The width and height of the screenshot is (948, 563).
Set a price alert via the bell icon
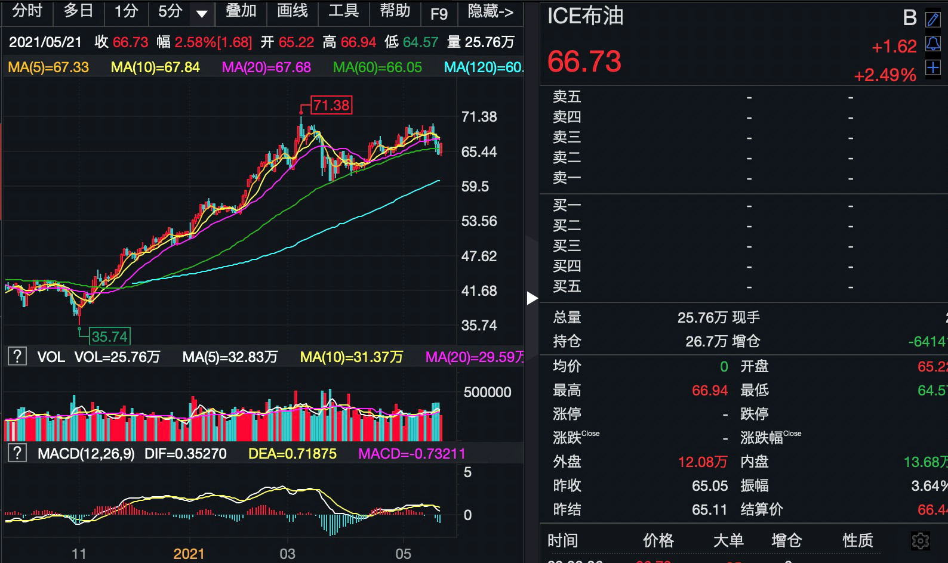pyautogui.click(x=932, y=44)
